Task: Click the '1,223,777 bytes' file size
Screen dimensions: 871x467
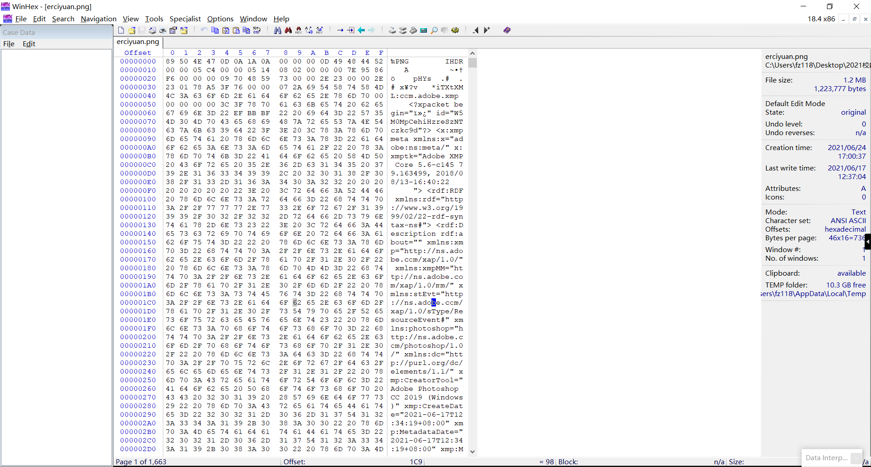Action: coord(840,89)
